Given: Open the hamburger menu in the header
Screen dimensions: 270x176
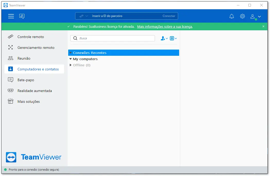Looking at the screenshot, I should 11,16.
